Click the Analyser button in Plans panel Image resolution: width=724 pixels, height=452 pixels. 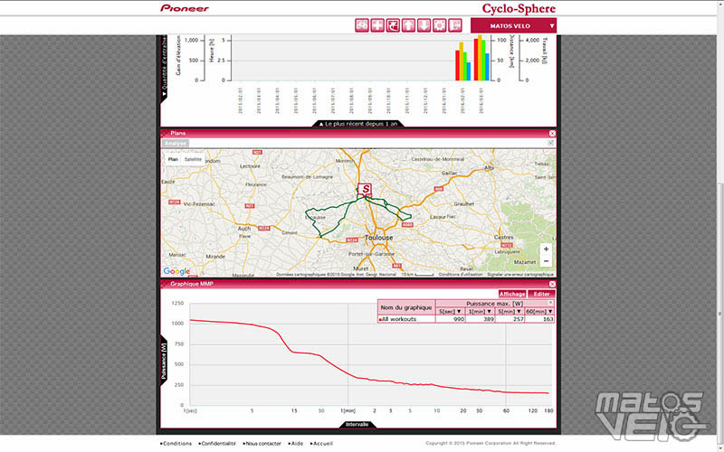point(176,144)
